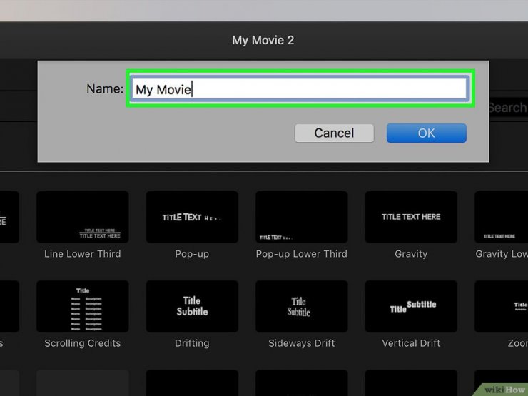Viewport: 528px width, 396px height.
Task: Choose the Sideways Drift title thumbnail
Action: 302,306
